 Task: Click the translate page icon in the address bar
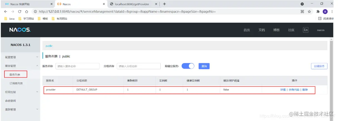(302, 12)
